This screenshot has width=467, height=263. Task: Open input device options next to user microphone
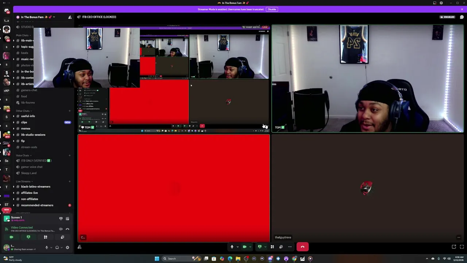pos(51,247)
